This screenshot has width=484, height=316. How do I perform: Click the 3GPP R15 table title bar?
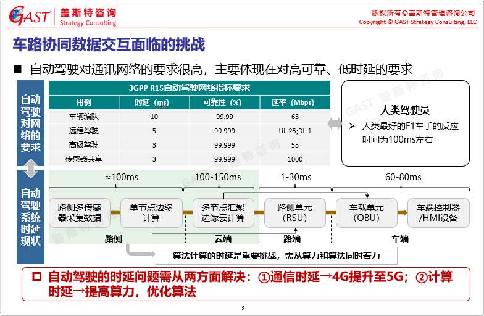pyautogui.click(x=189, y=88)
